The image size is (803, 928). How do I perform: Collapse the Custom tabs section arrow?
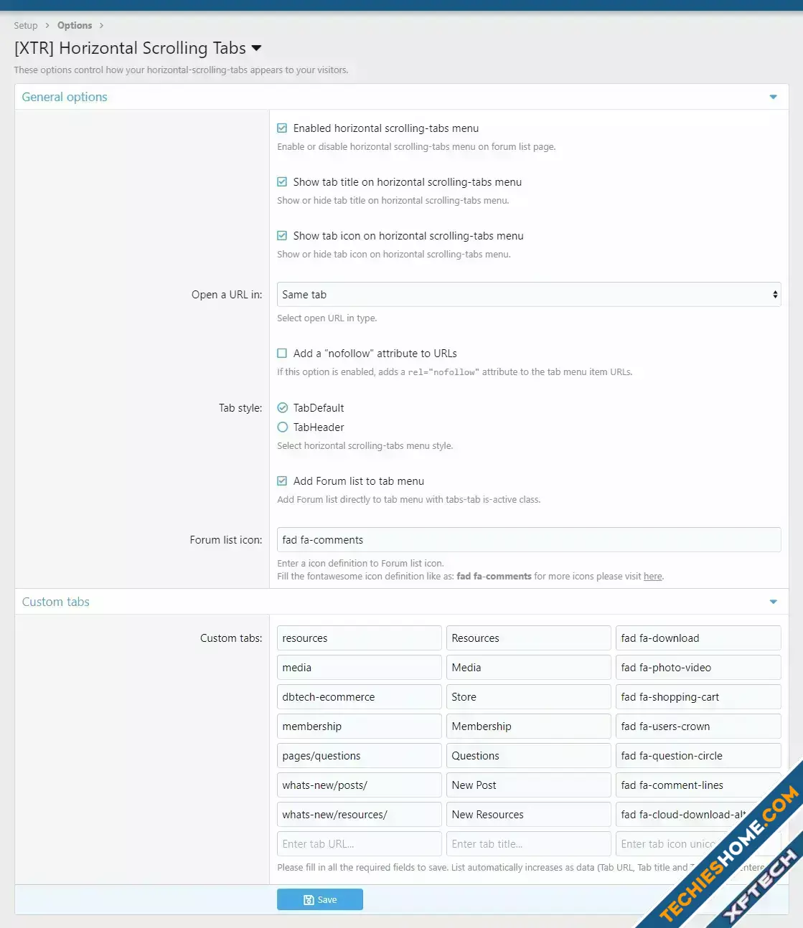click(773, 602)
